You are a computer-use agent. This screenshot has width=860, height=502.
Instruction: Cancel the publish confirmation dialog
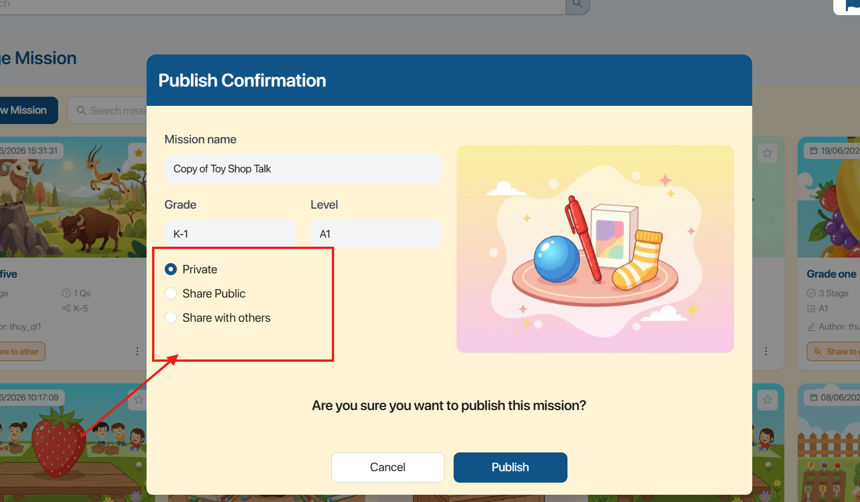coord(388,467)
